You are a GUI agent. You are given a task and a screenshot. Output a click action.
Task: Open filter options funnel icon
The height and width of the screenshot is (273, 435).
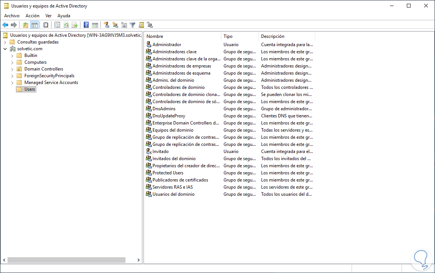pos(133,25)
